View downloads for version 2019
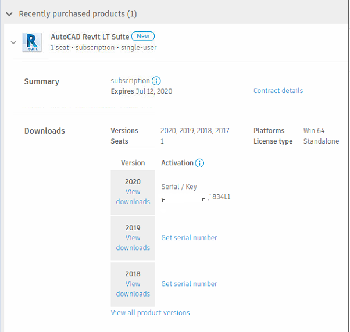Image resolution: width=350 pixels, height=332 pixels. click(x=133, y=242)
